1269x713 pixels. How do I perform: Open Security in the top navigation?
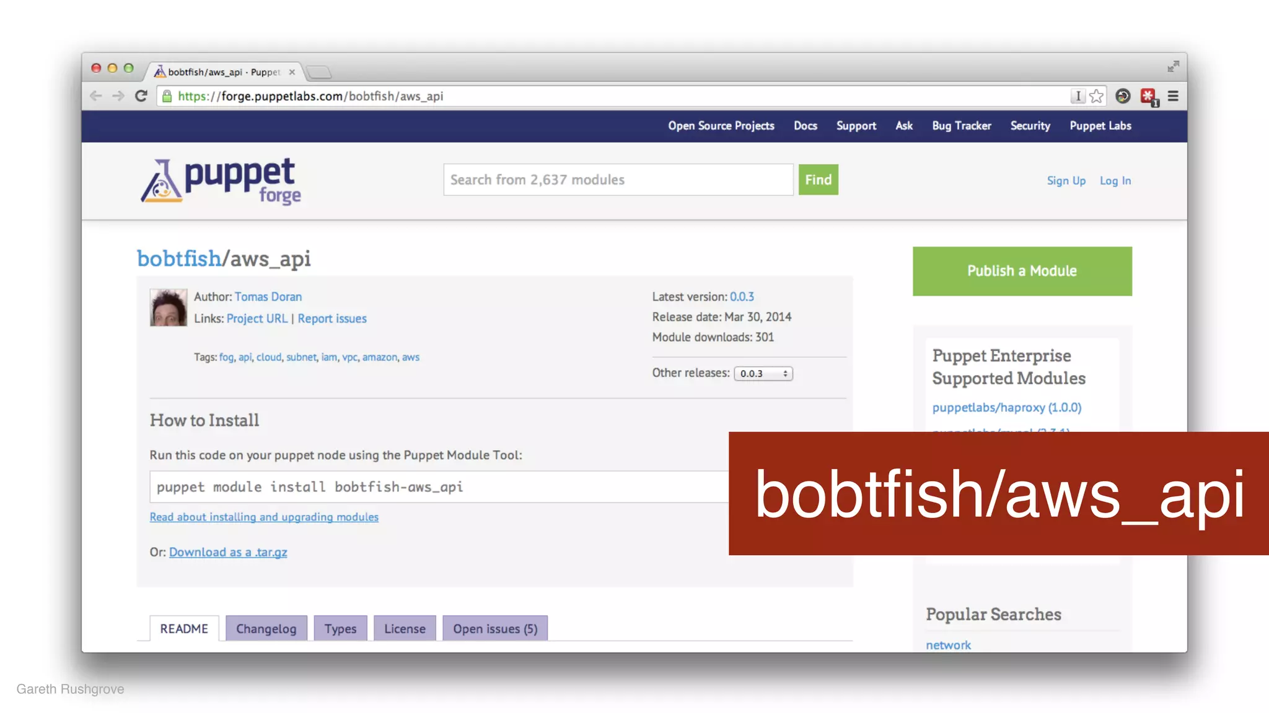point(1030,126)
